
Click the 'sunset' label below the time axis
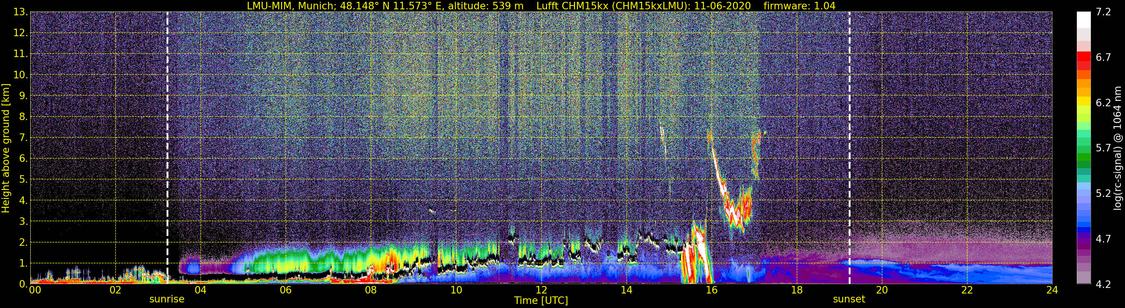tap(849, 299)
